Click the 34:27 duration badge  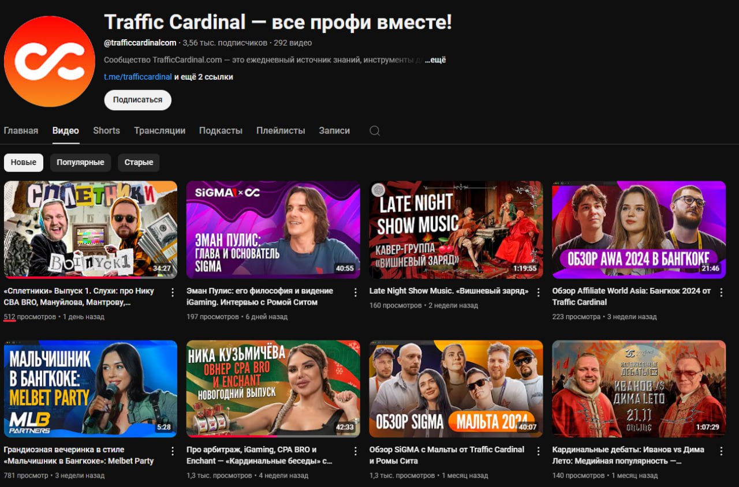(162, 268)
